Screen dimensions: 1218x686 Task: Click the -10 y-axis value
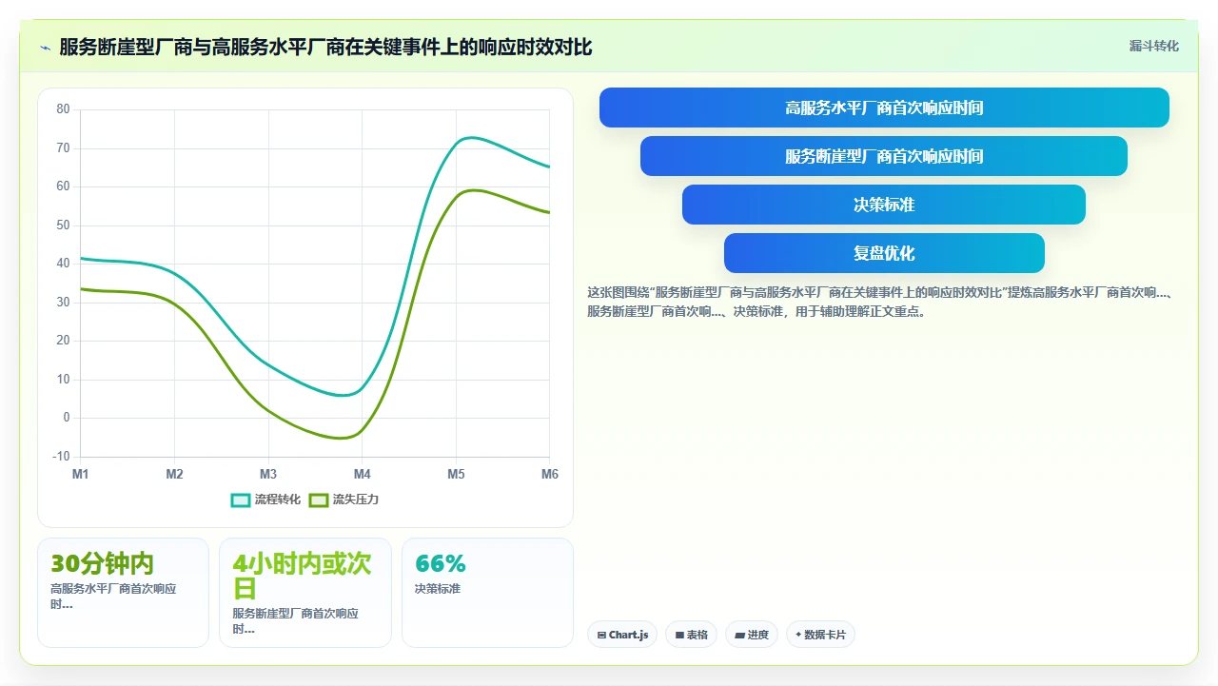coord(61,457)
